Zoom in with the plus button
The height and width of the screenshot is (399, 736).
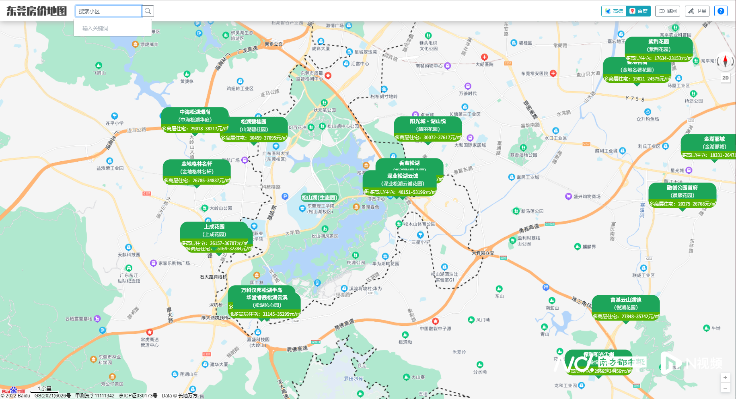tap(725, 378)
